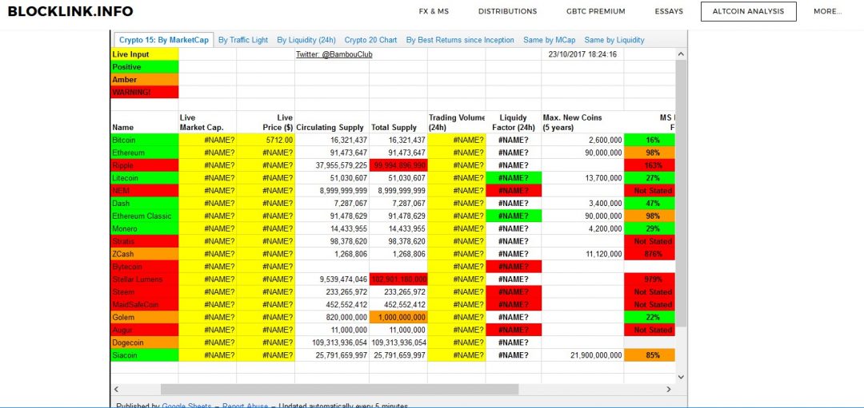Click the scroll right arrow of the sheet
Viewport: 864px width, 408px height.
tap(669, 390)
